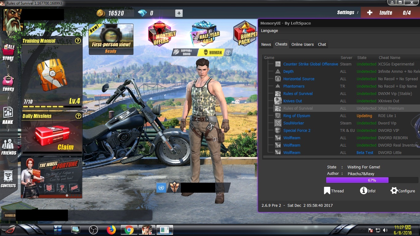Sort the list by Game column header
This screenshot has height=236, width=420.
coord(269,58)
